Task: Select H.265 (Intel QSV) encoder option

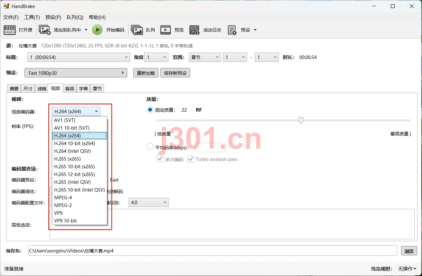Action: (80, 182)
